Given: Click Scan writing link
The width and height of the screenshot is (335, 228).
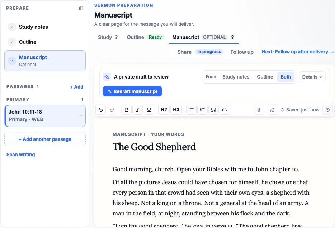Looking at the screenshot, I should pos(21,155).
